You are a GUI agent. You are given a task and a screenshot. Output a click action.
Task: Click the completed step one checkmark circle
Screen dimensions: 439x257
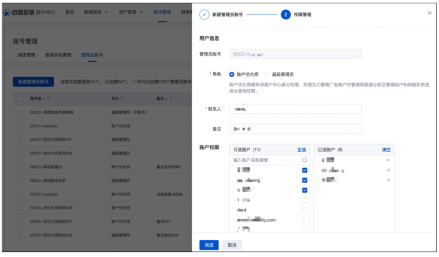[204, 15]
